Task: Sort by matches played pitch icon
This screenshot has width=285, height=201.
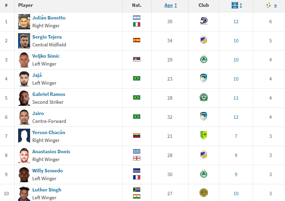Action: pyautogui.click(x=235, y=5)
